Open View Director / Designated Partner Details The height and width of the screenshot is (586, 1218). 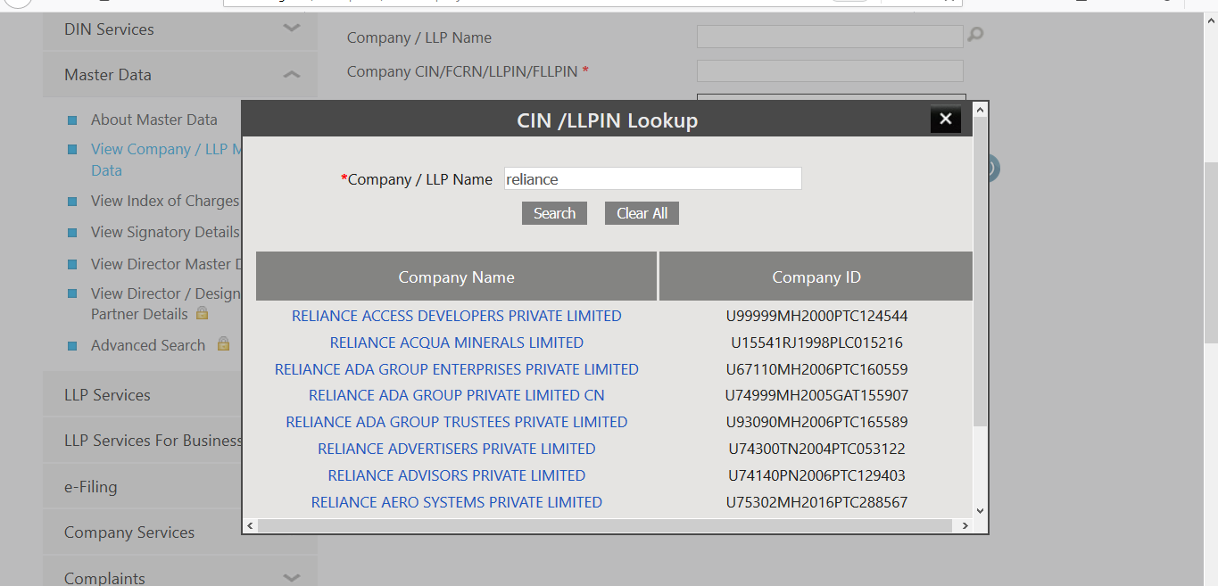(166, 303)
